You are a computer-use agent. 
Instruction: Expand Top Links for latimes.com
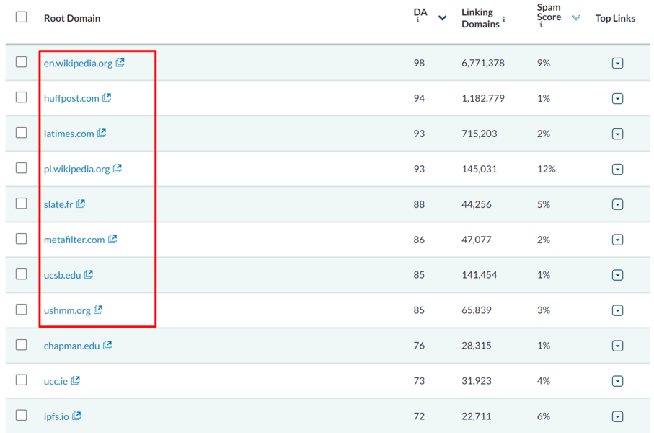(618, 134)
